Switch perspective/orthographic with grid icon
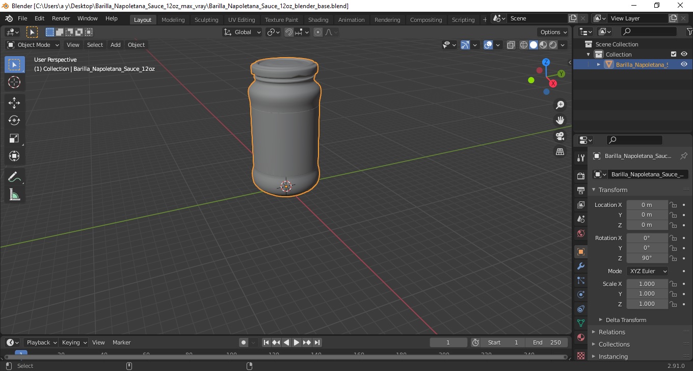The image size is (693, 371). (560, 152)
